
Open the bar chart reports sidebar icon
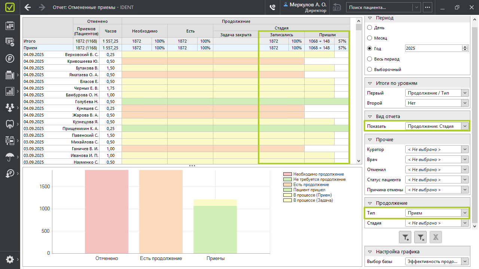tap(10, 91)
